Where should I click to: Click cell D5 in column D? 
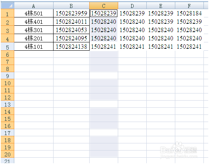132,46
